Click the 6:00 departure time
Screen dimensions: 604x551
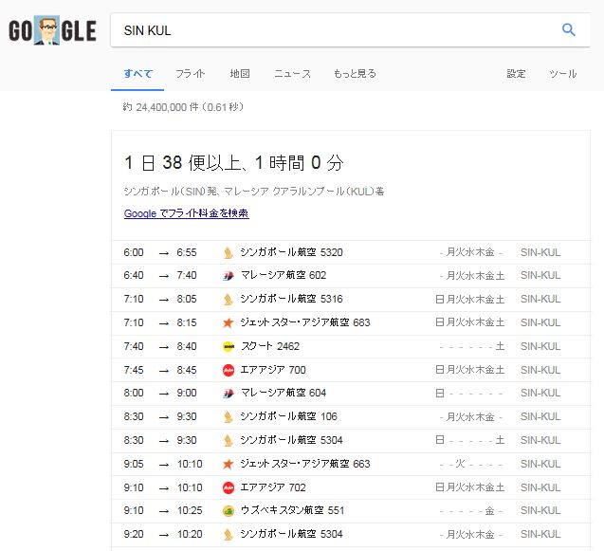134,252
